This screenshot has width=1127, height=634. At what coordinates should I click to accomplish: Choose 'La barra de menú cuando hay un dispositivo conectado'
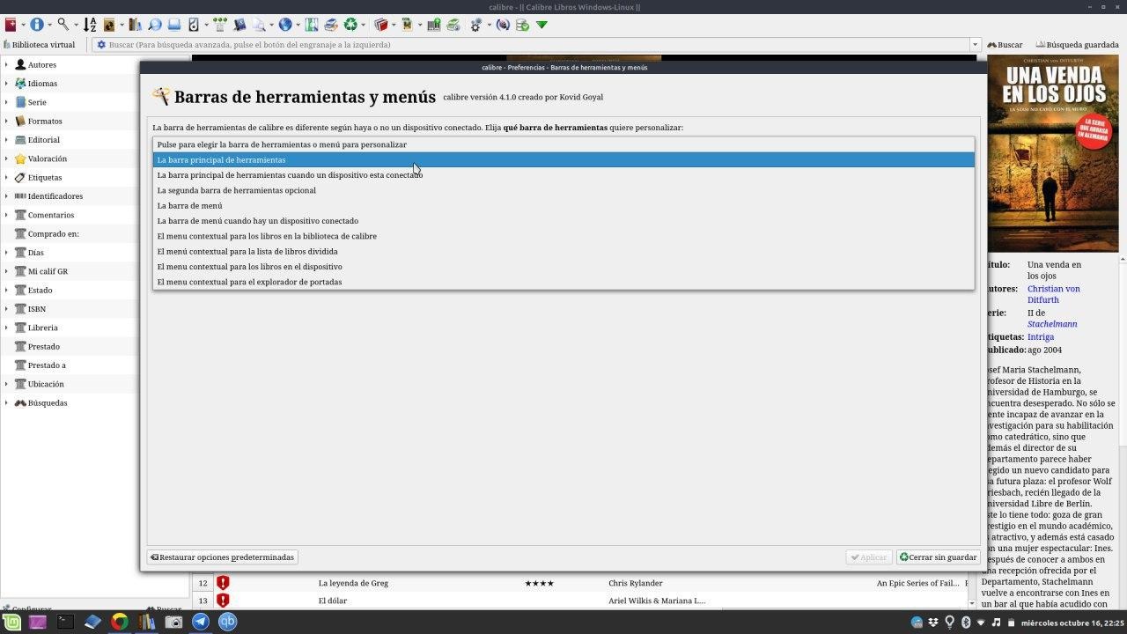click(563, 221)
